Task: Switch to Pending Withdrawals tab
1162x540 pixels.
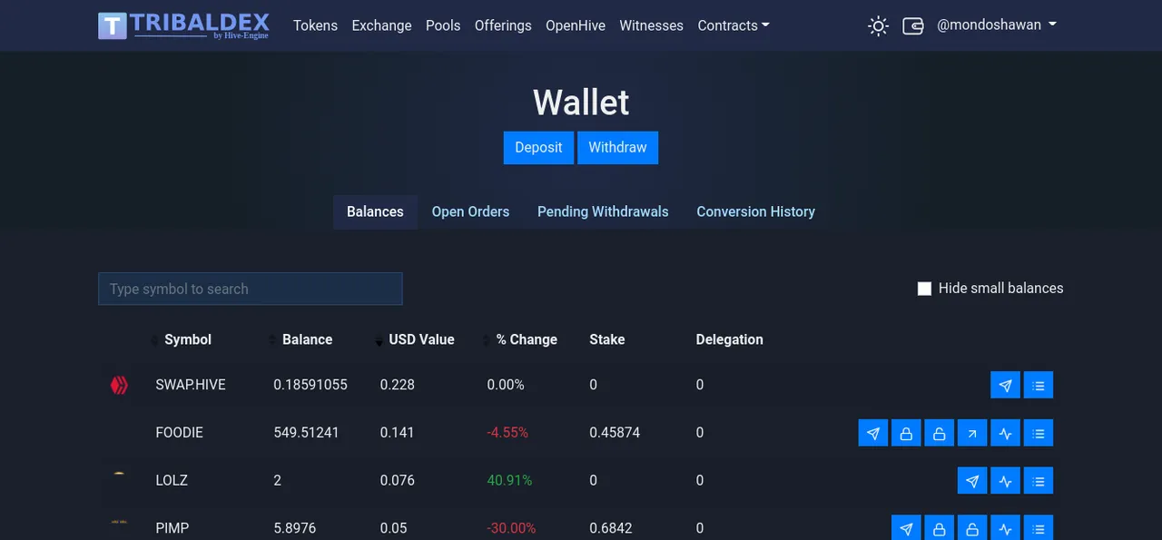Action: tap(603, 211)
